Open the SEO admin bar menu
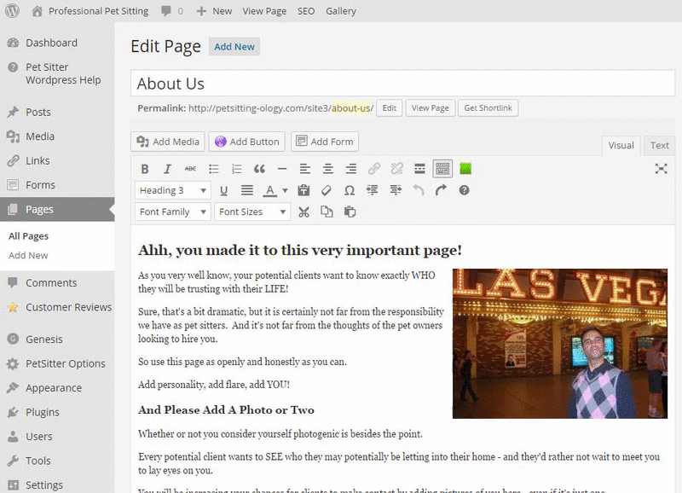The image size is (682, 493). pos(306,11)
